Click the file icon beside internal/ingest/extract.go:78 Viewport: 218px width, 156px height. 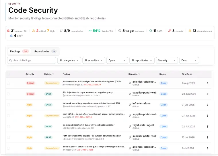point(64,128)
